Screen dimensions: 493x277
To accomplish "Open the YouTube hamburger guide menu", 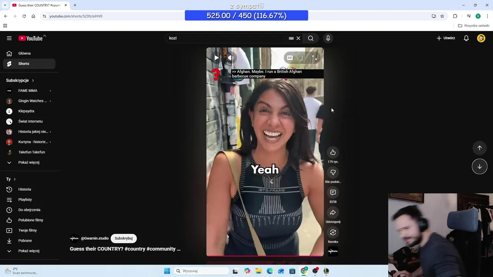I will point(9,38).
